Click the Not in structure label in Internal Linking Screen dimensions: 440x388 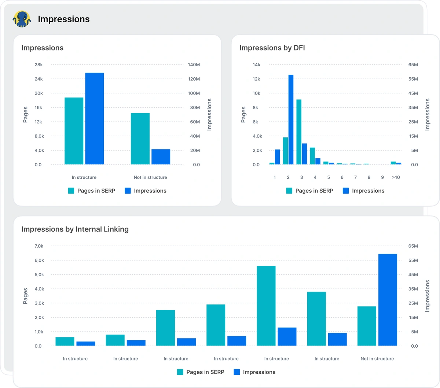point(377,359)
